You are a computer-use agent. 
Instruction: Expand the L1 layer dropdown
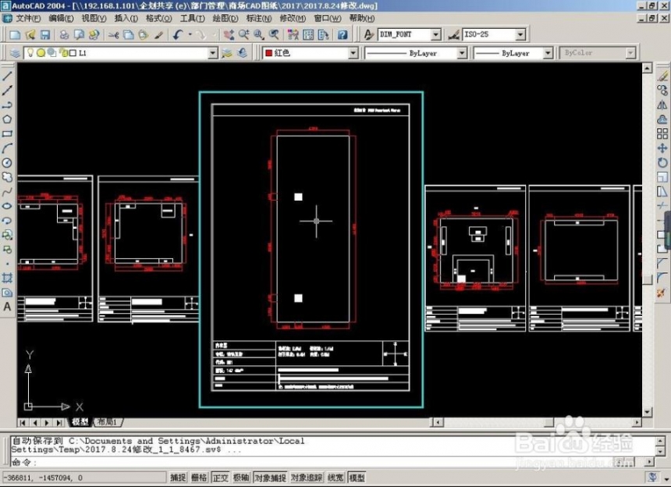[213, 53]
